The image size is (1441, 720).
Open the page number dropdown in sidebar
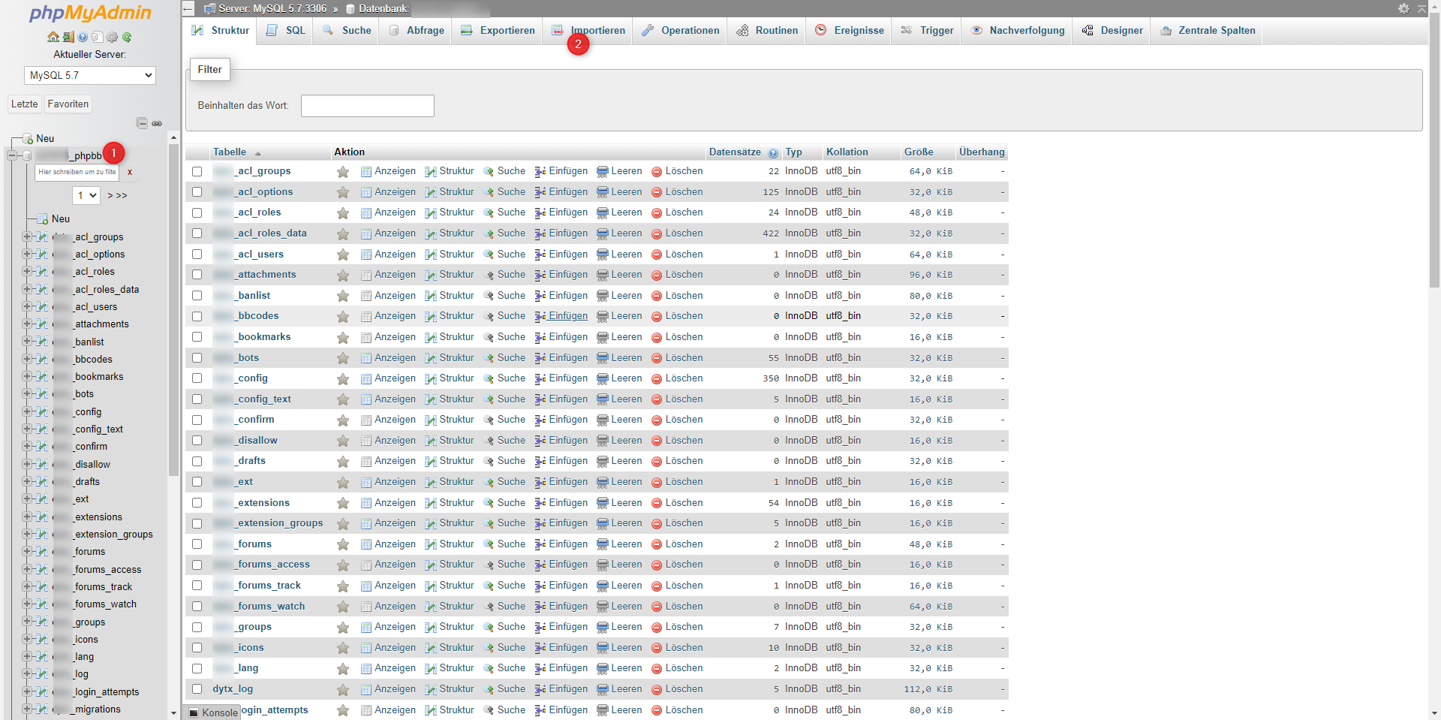click(87, 195)
